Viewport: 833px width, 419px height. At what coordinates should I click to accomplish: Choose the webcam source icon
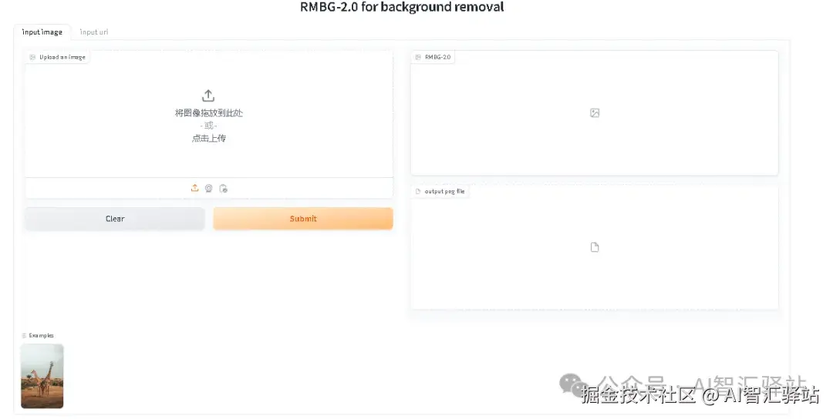click(209, 188)
